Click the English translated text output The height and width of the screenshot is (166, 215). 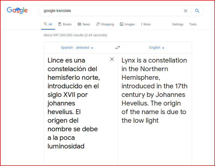tap(154, 90)
